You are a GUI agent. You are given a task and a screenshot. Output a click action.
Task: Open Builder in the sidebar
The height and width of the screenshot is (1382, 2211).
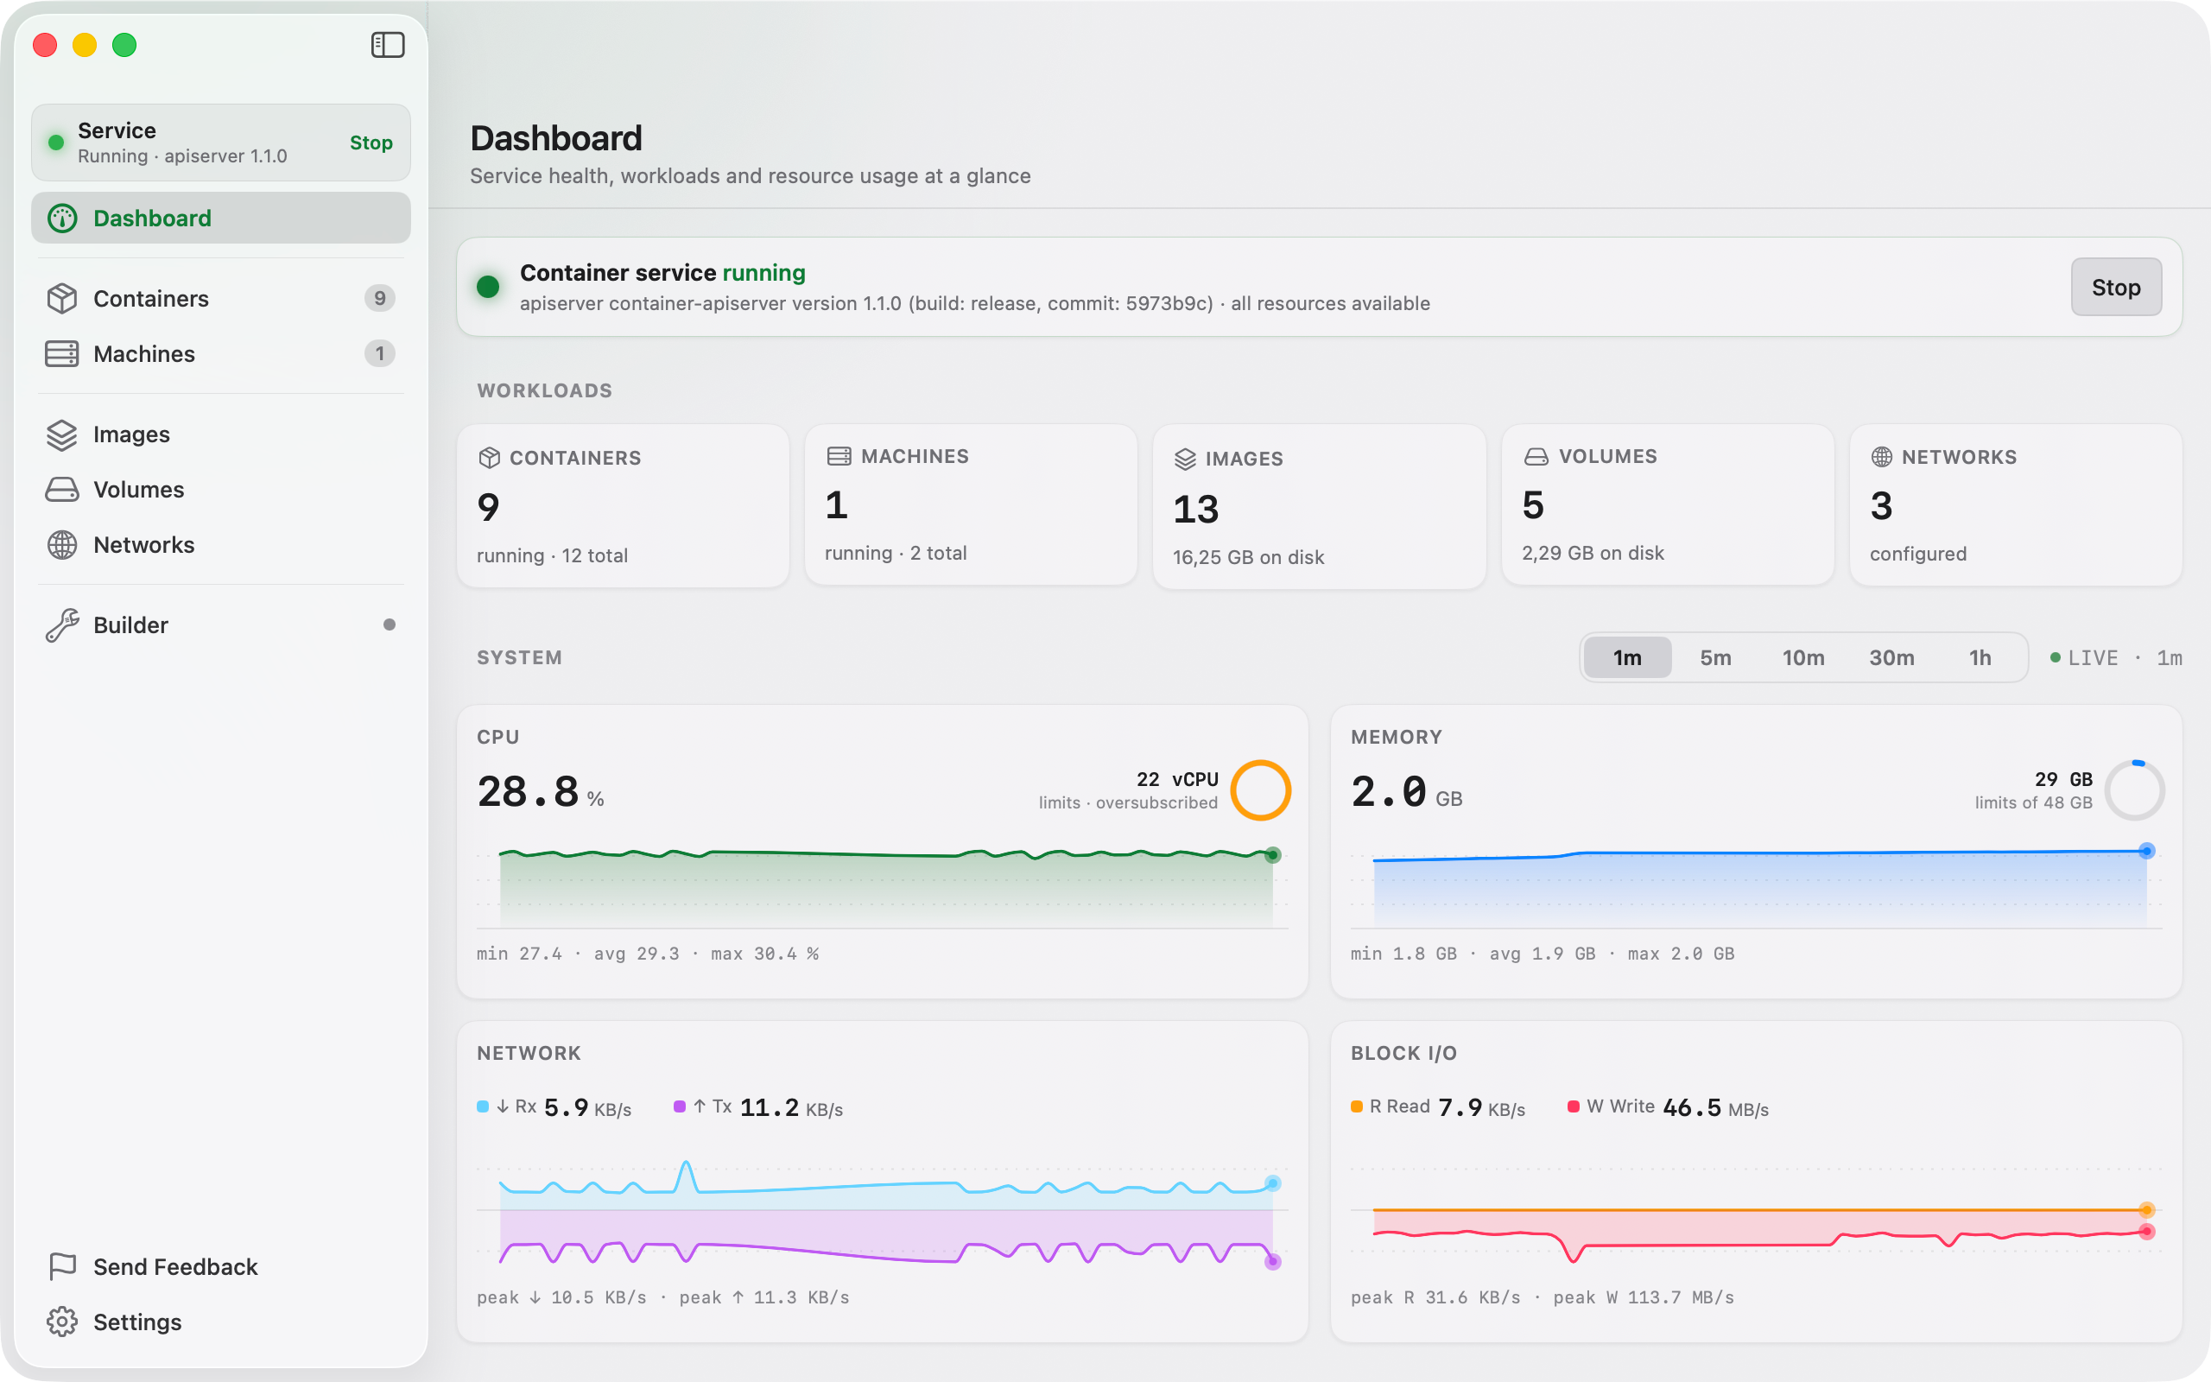pyautogui.click(x=220, y=625)
